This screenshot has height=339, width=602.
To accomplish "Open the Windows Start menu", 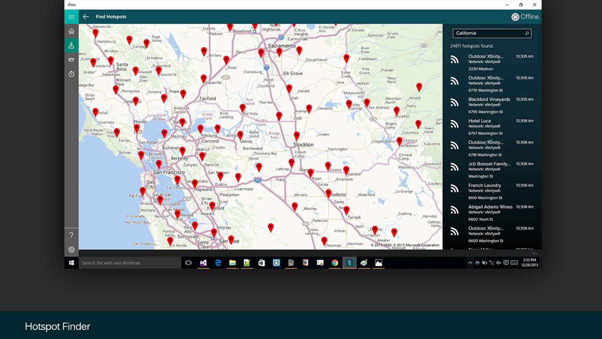I will point(71,263).
